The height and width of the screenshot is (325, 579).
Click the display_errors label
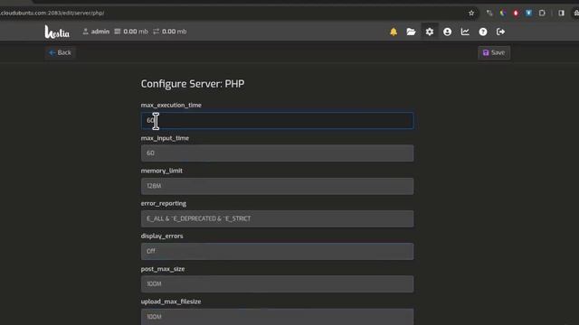[x=162, y=237]
